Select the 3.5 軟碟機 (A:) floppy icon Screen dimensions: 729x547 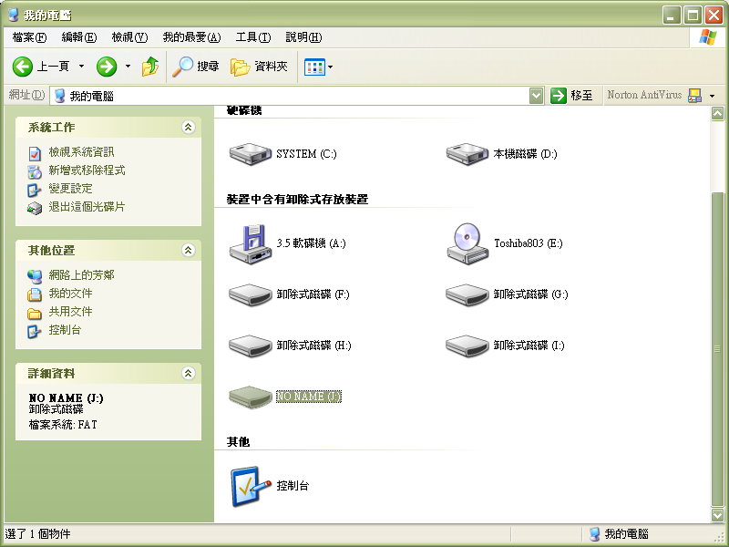250,243
